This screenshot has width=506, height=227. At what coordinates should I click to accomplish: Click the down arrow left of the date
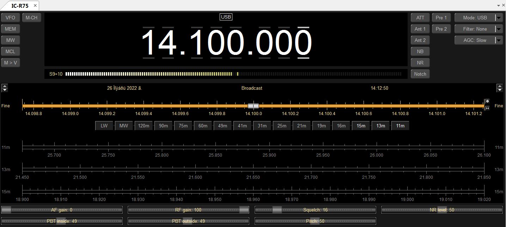click(5, 90)
